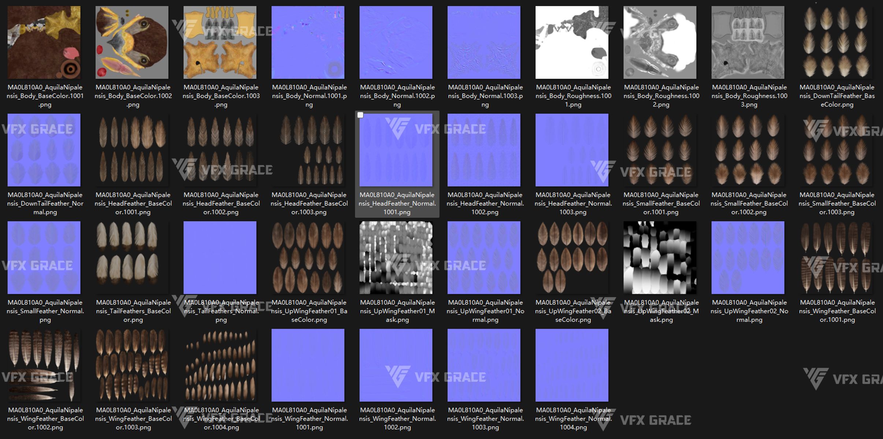Select DownTailFeather_Normal.png file
This screenshot has height=439, width=883.
[x=44, y=150]
